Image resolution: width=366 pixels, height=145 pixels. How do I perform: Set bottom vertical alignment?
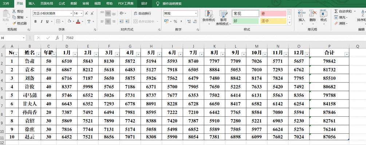[114, 13]
